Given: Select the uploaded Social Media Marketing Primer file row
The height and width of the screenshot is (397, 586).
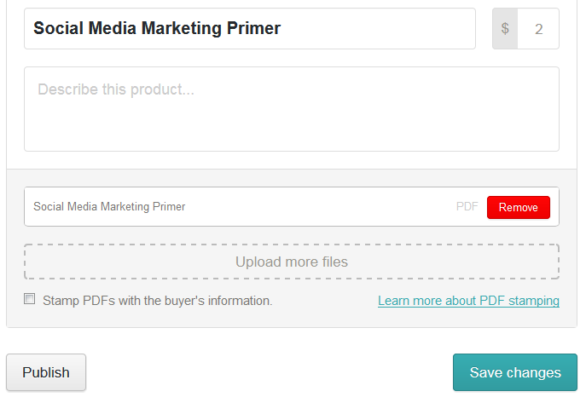Looking at the screenshot, I should (239, 207).
